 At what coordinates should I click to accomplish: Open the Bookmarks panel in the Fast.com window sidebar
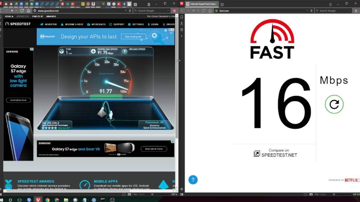pyautogui.click(x=182, y=17)
